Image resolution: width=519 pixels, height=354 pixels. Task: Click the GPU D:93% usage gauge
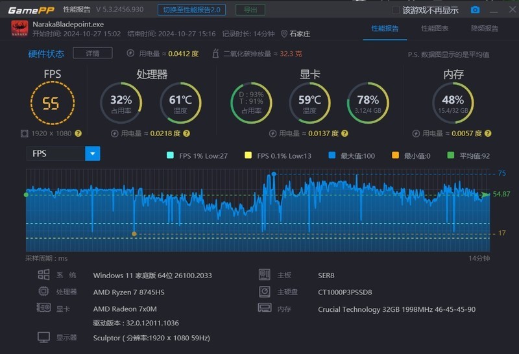point(251,103)
